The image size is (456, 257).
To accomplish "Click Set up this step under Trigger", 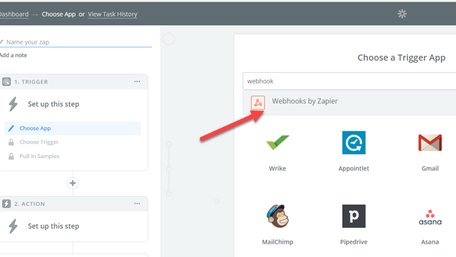I will click(x=54, y=104).
